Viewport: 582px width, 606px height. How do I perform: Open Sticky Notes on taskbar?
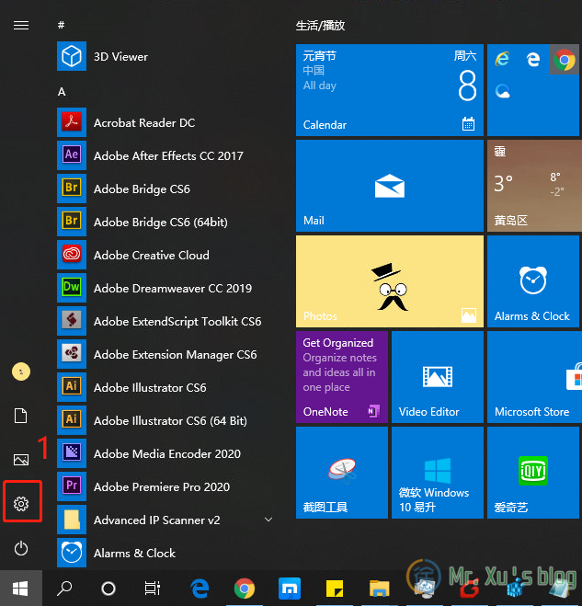[x=335, y=589]
